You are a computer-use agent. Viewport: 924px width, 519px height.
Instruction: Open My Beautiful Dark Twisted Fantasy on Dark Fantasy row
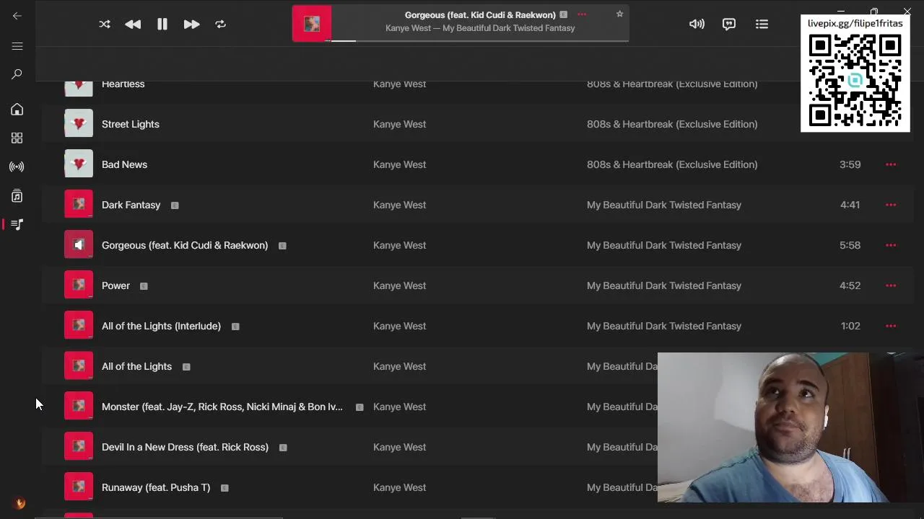coord(664,205)
